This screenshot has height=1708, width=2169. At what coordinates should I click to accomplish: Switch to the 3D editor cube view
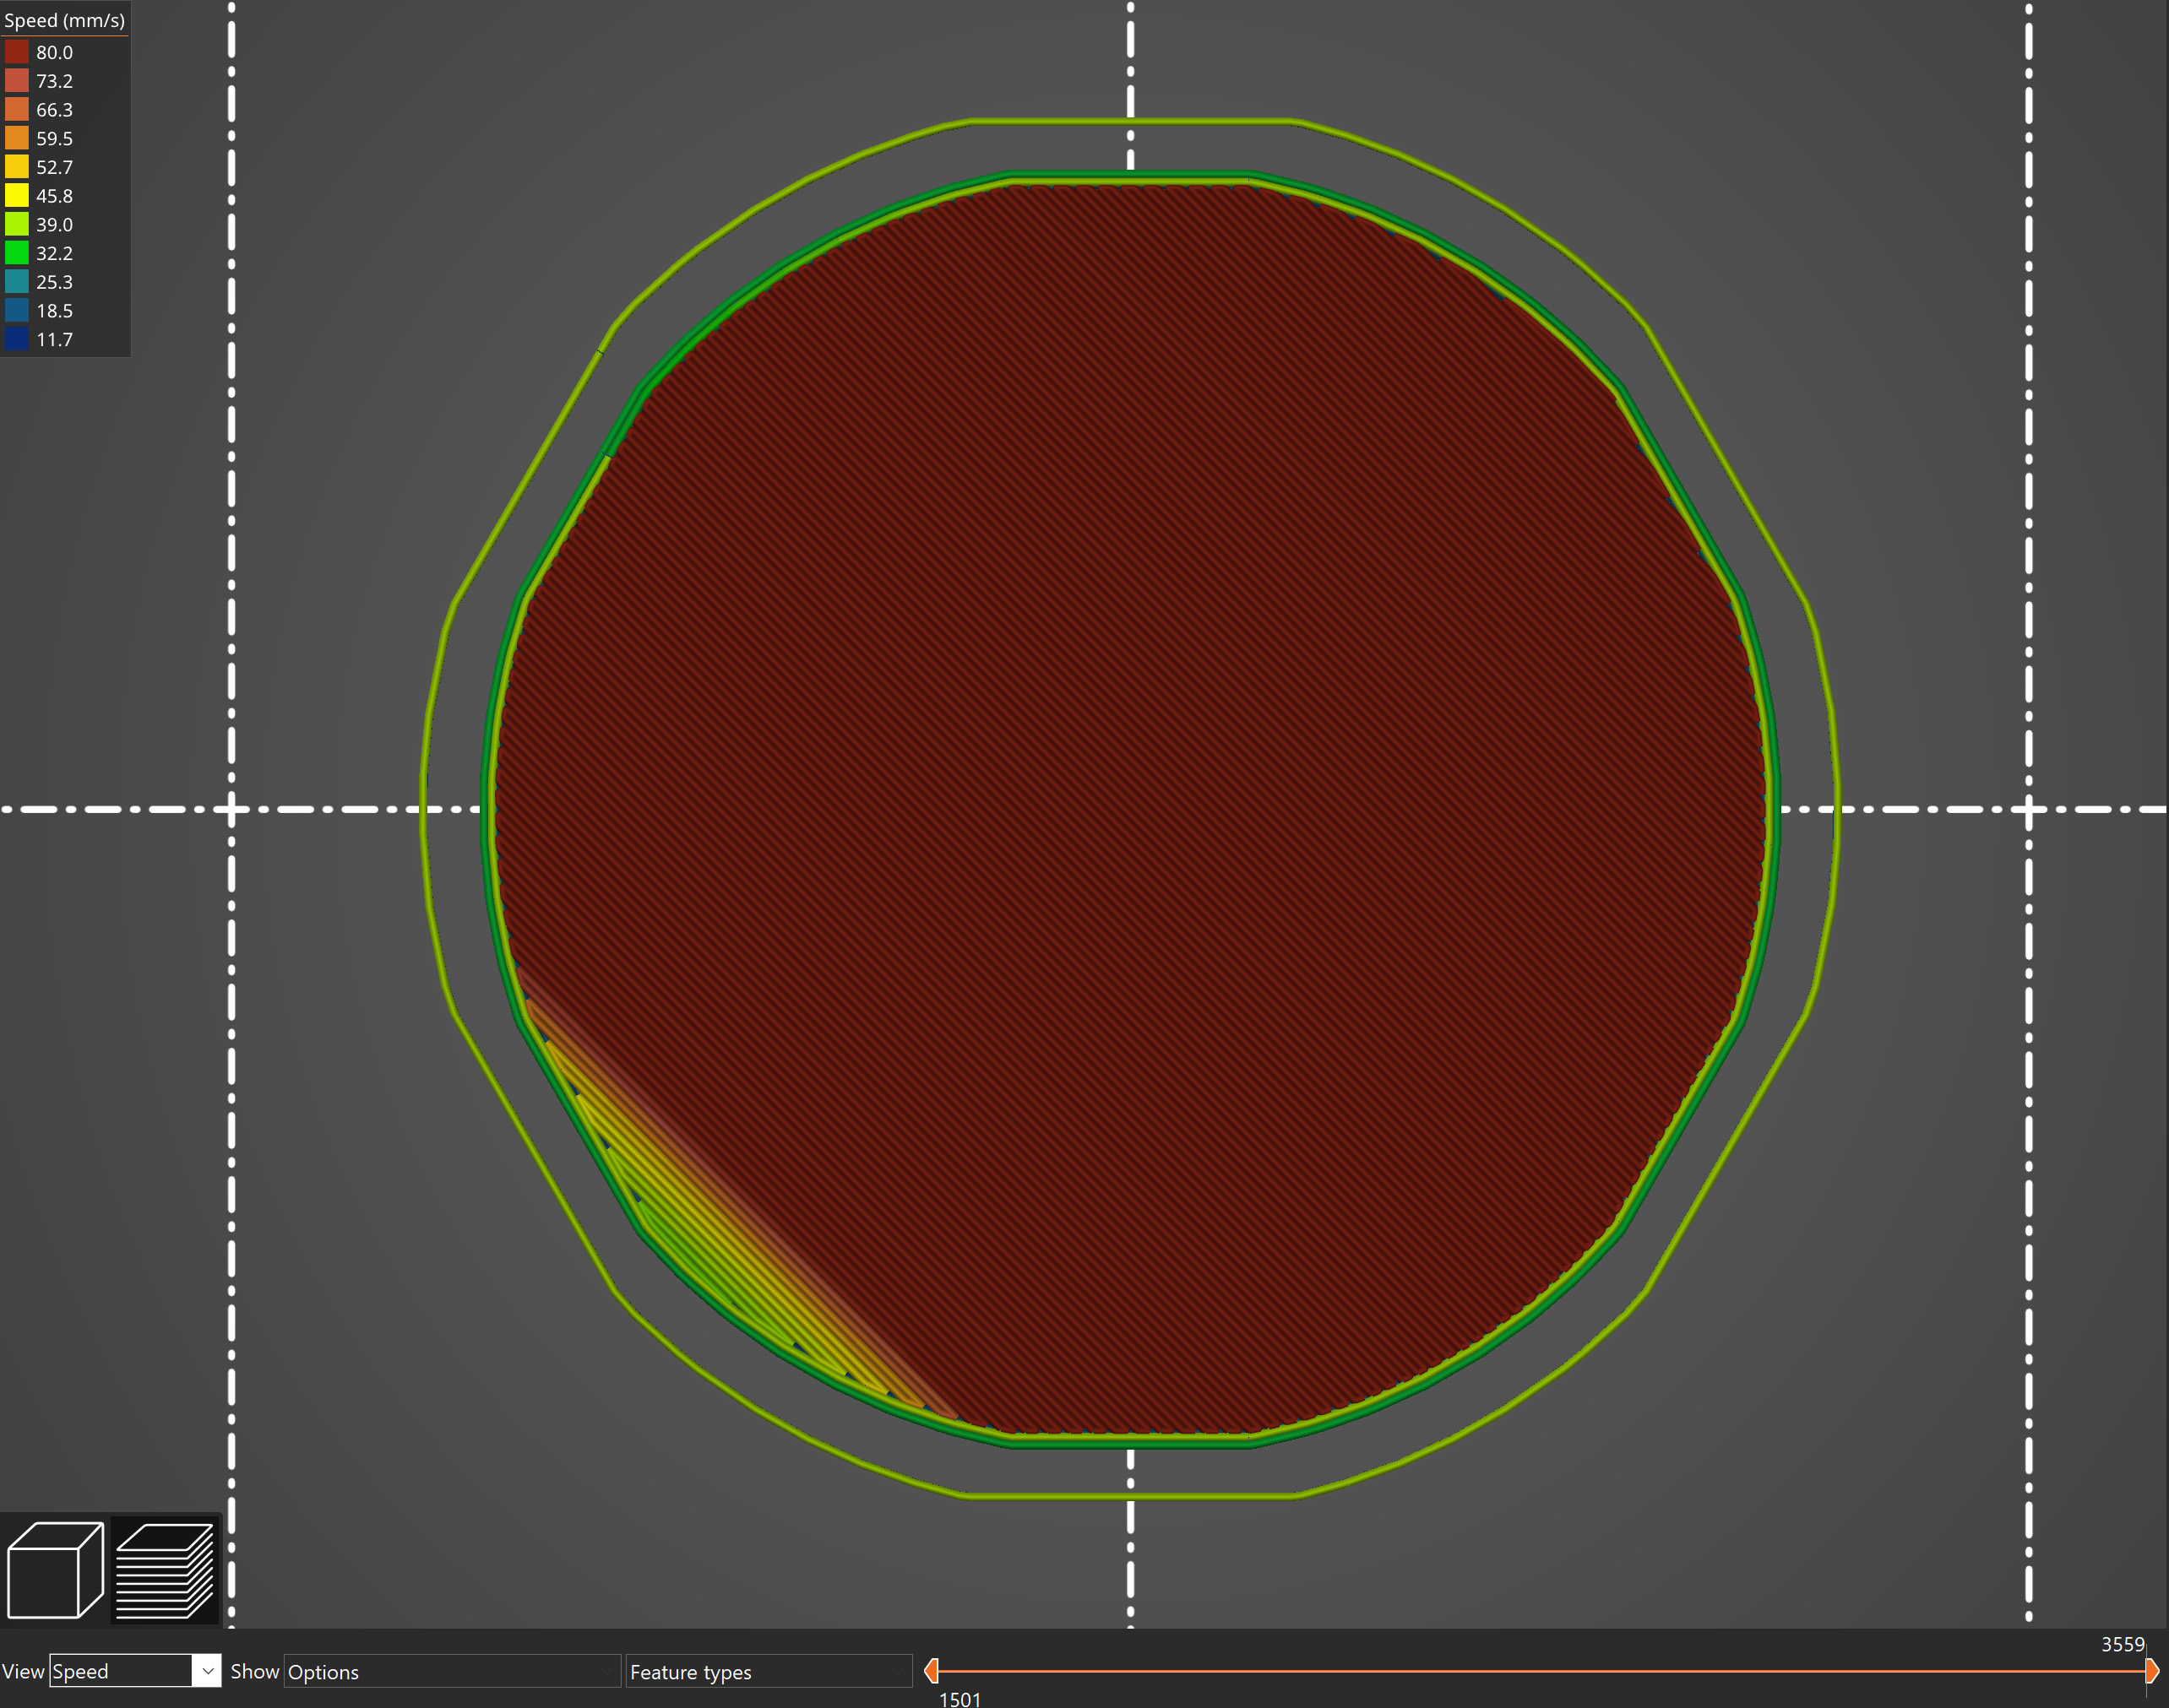(55, 1569)
